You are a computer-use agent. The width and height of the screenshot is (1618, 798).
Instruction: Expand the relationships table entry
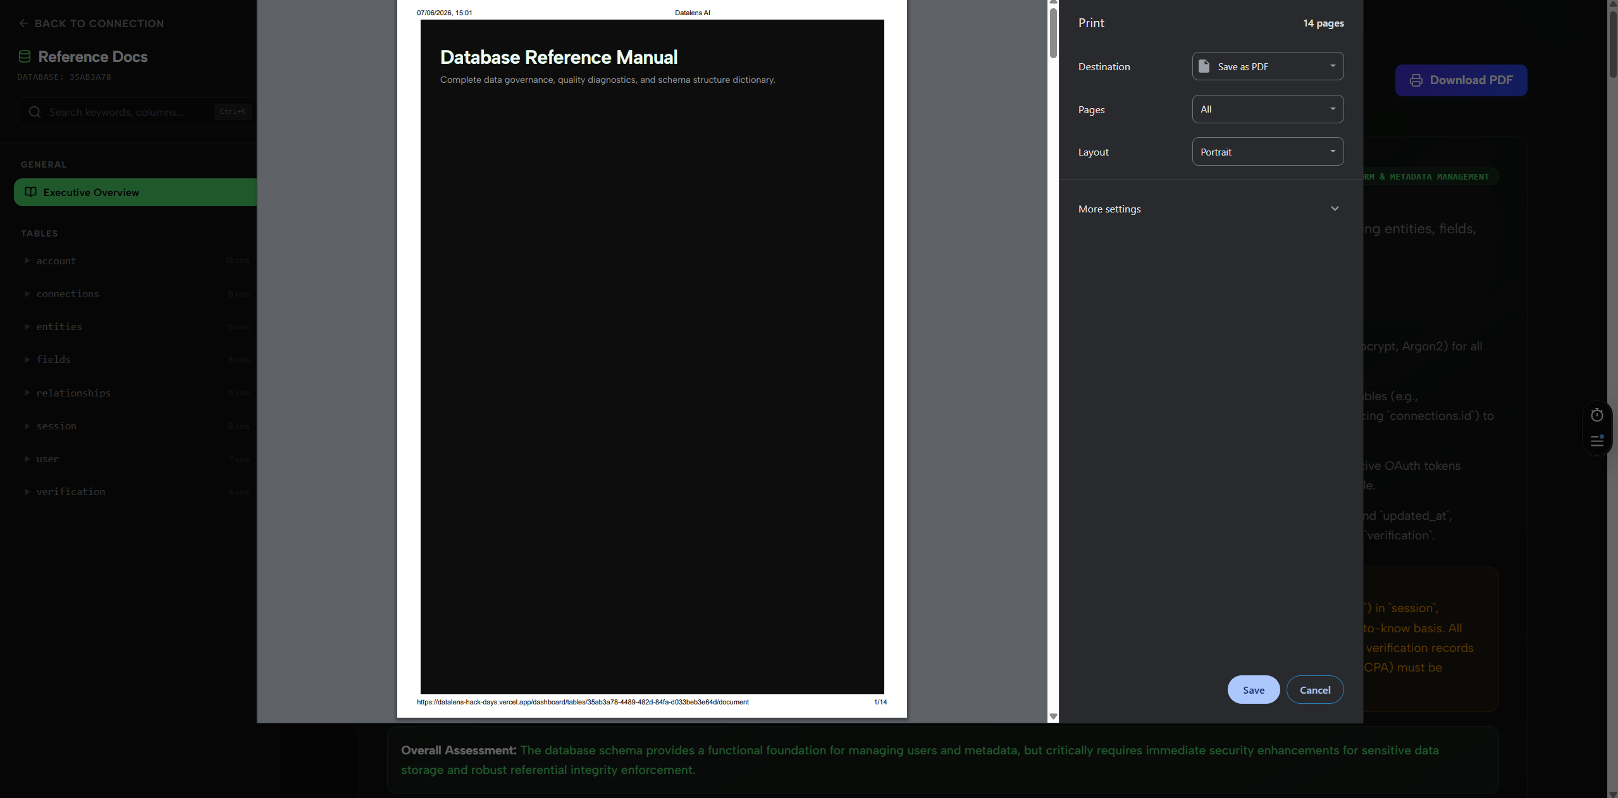tap(135, 393)
